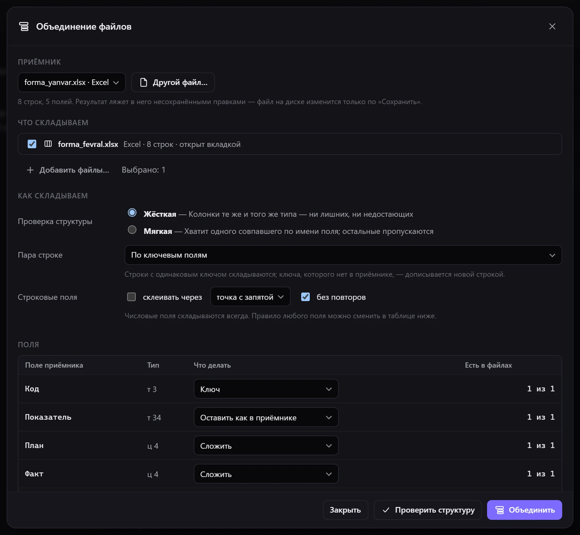
Task: Click the document icon on Другой файл button
Action: pos(144,82)
